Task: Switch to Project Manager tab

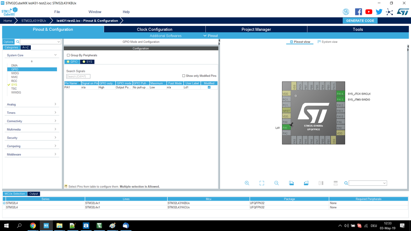Action: [256, 29]
